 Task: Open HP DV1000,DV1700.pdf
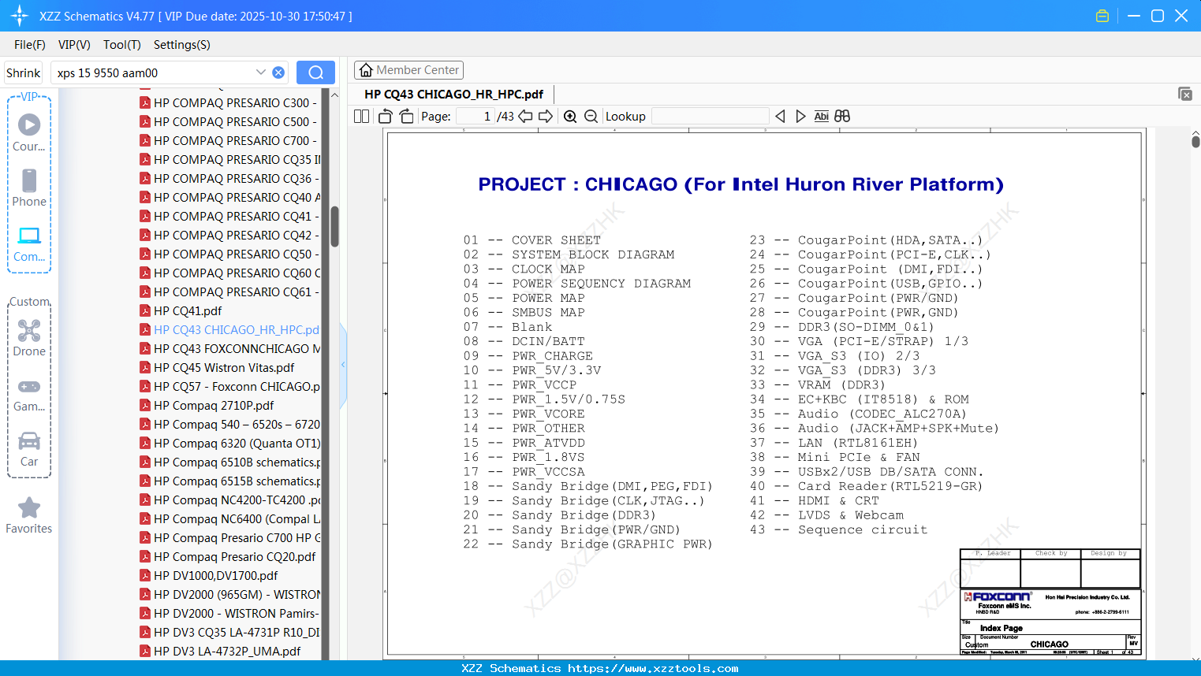[209, 575]
